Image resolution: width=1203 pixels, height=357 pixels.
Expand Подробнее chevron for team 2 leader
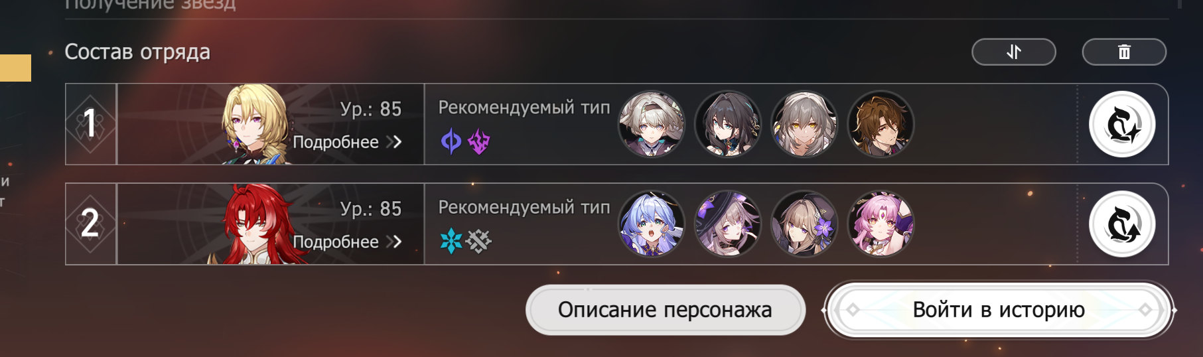click(x=397, y=242)
